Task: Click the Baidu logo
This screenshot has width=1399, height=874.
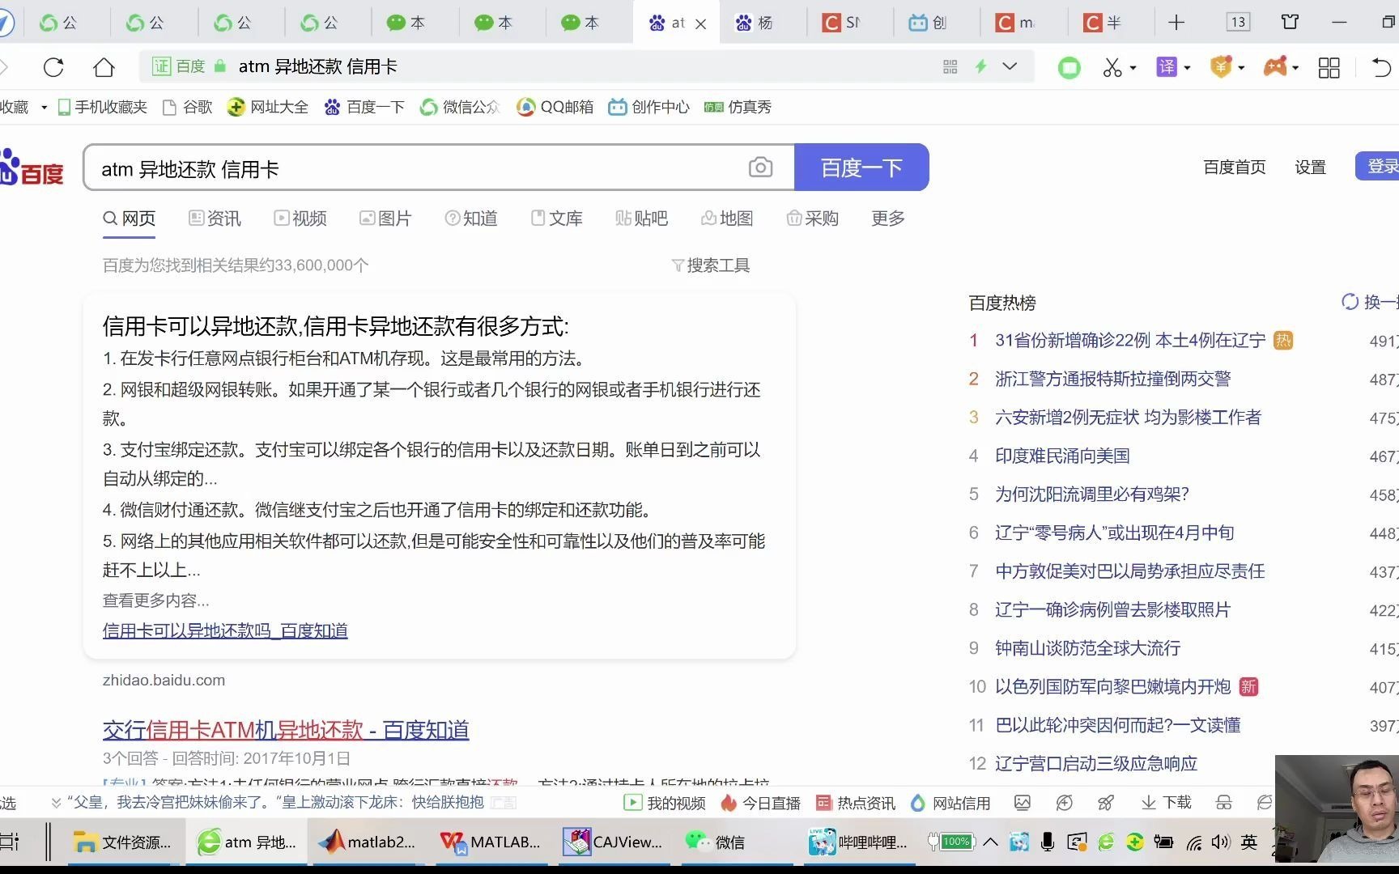Action: [x=31, y=168]
